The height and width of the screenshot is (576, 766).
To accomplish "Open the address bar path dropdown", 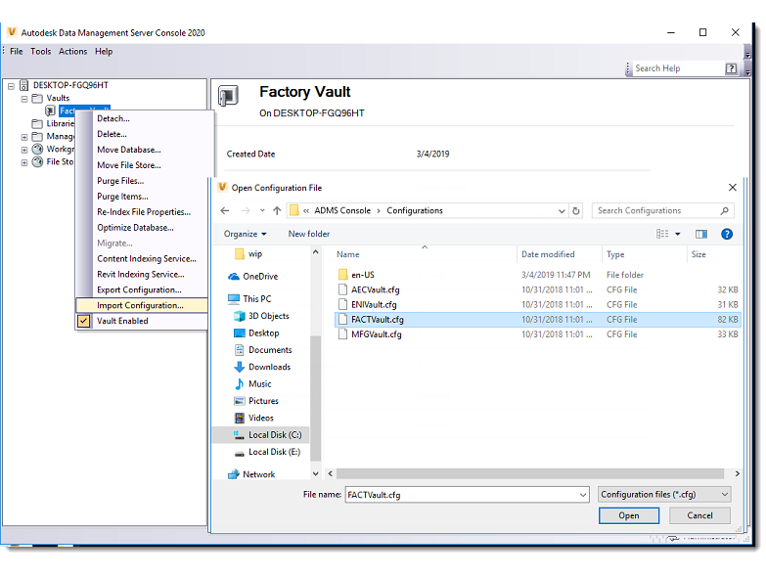I will (x=562, y=211).
